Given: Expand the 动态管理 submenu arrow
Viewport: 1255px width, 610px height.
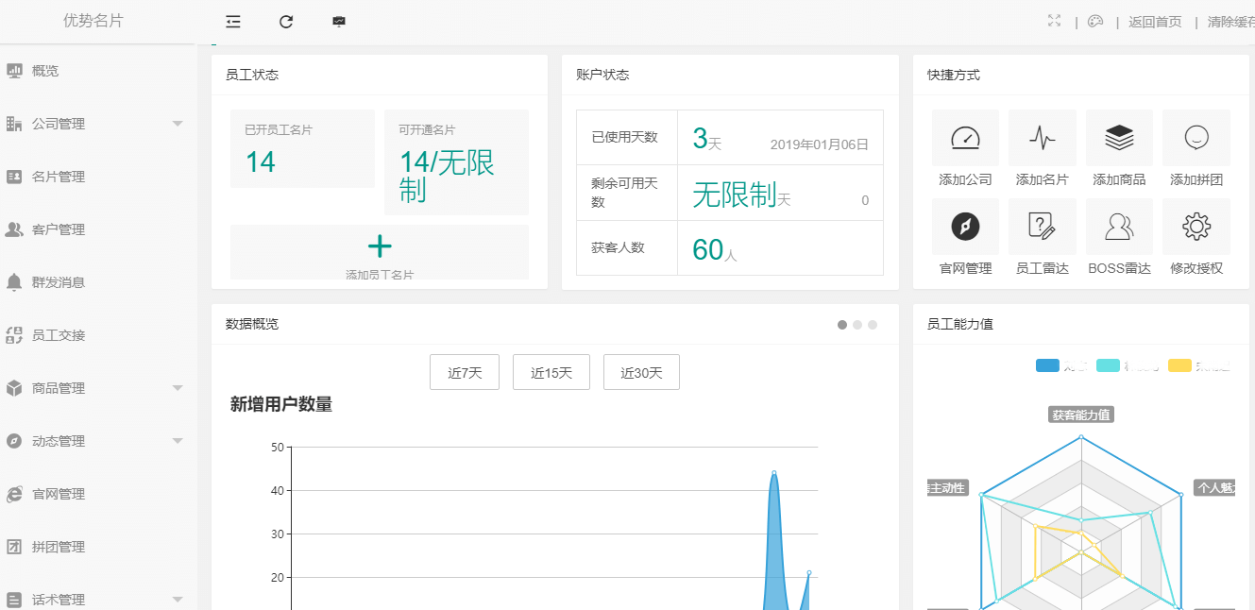Looking at the screenshot, I should tap(178, 441).
